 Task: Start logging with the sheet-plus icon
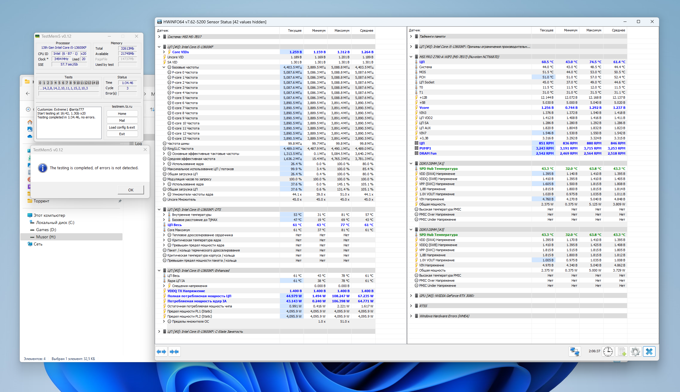pyautogui.click(x=622, y=351)
